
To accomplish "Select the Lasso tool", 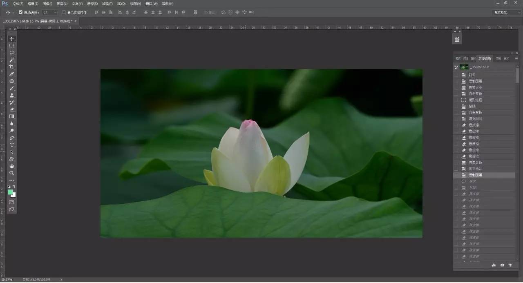I will point(12,53).
